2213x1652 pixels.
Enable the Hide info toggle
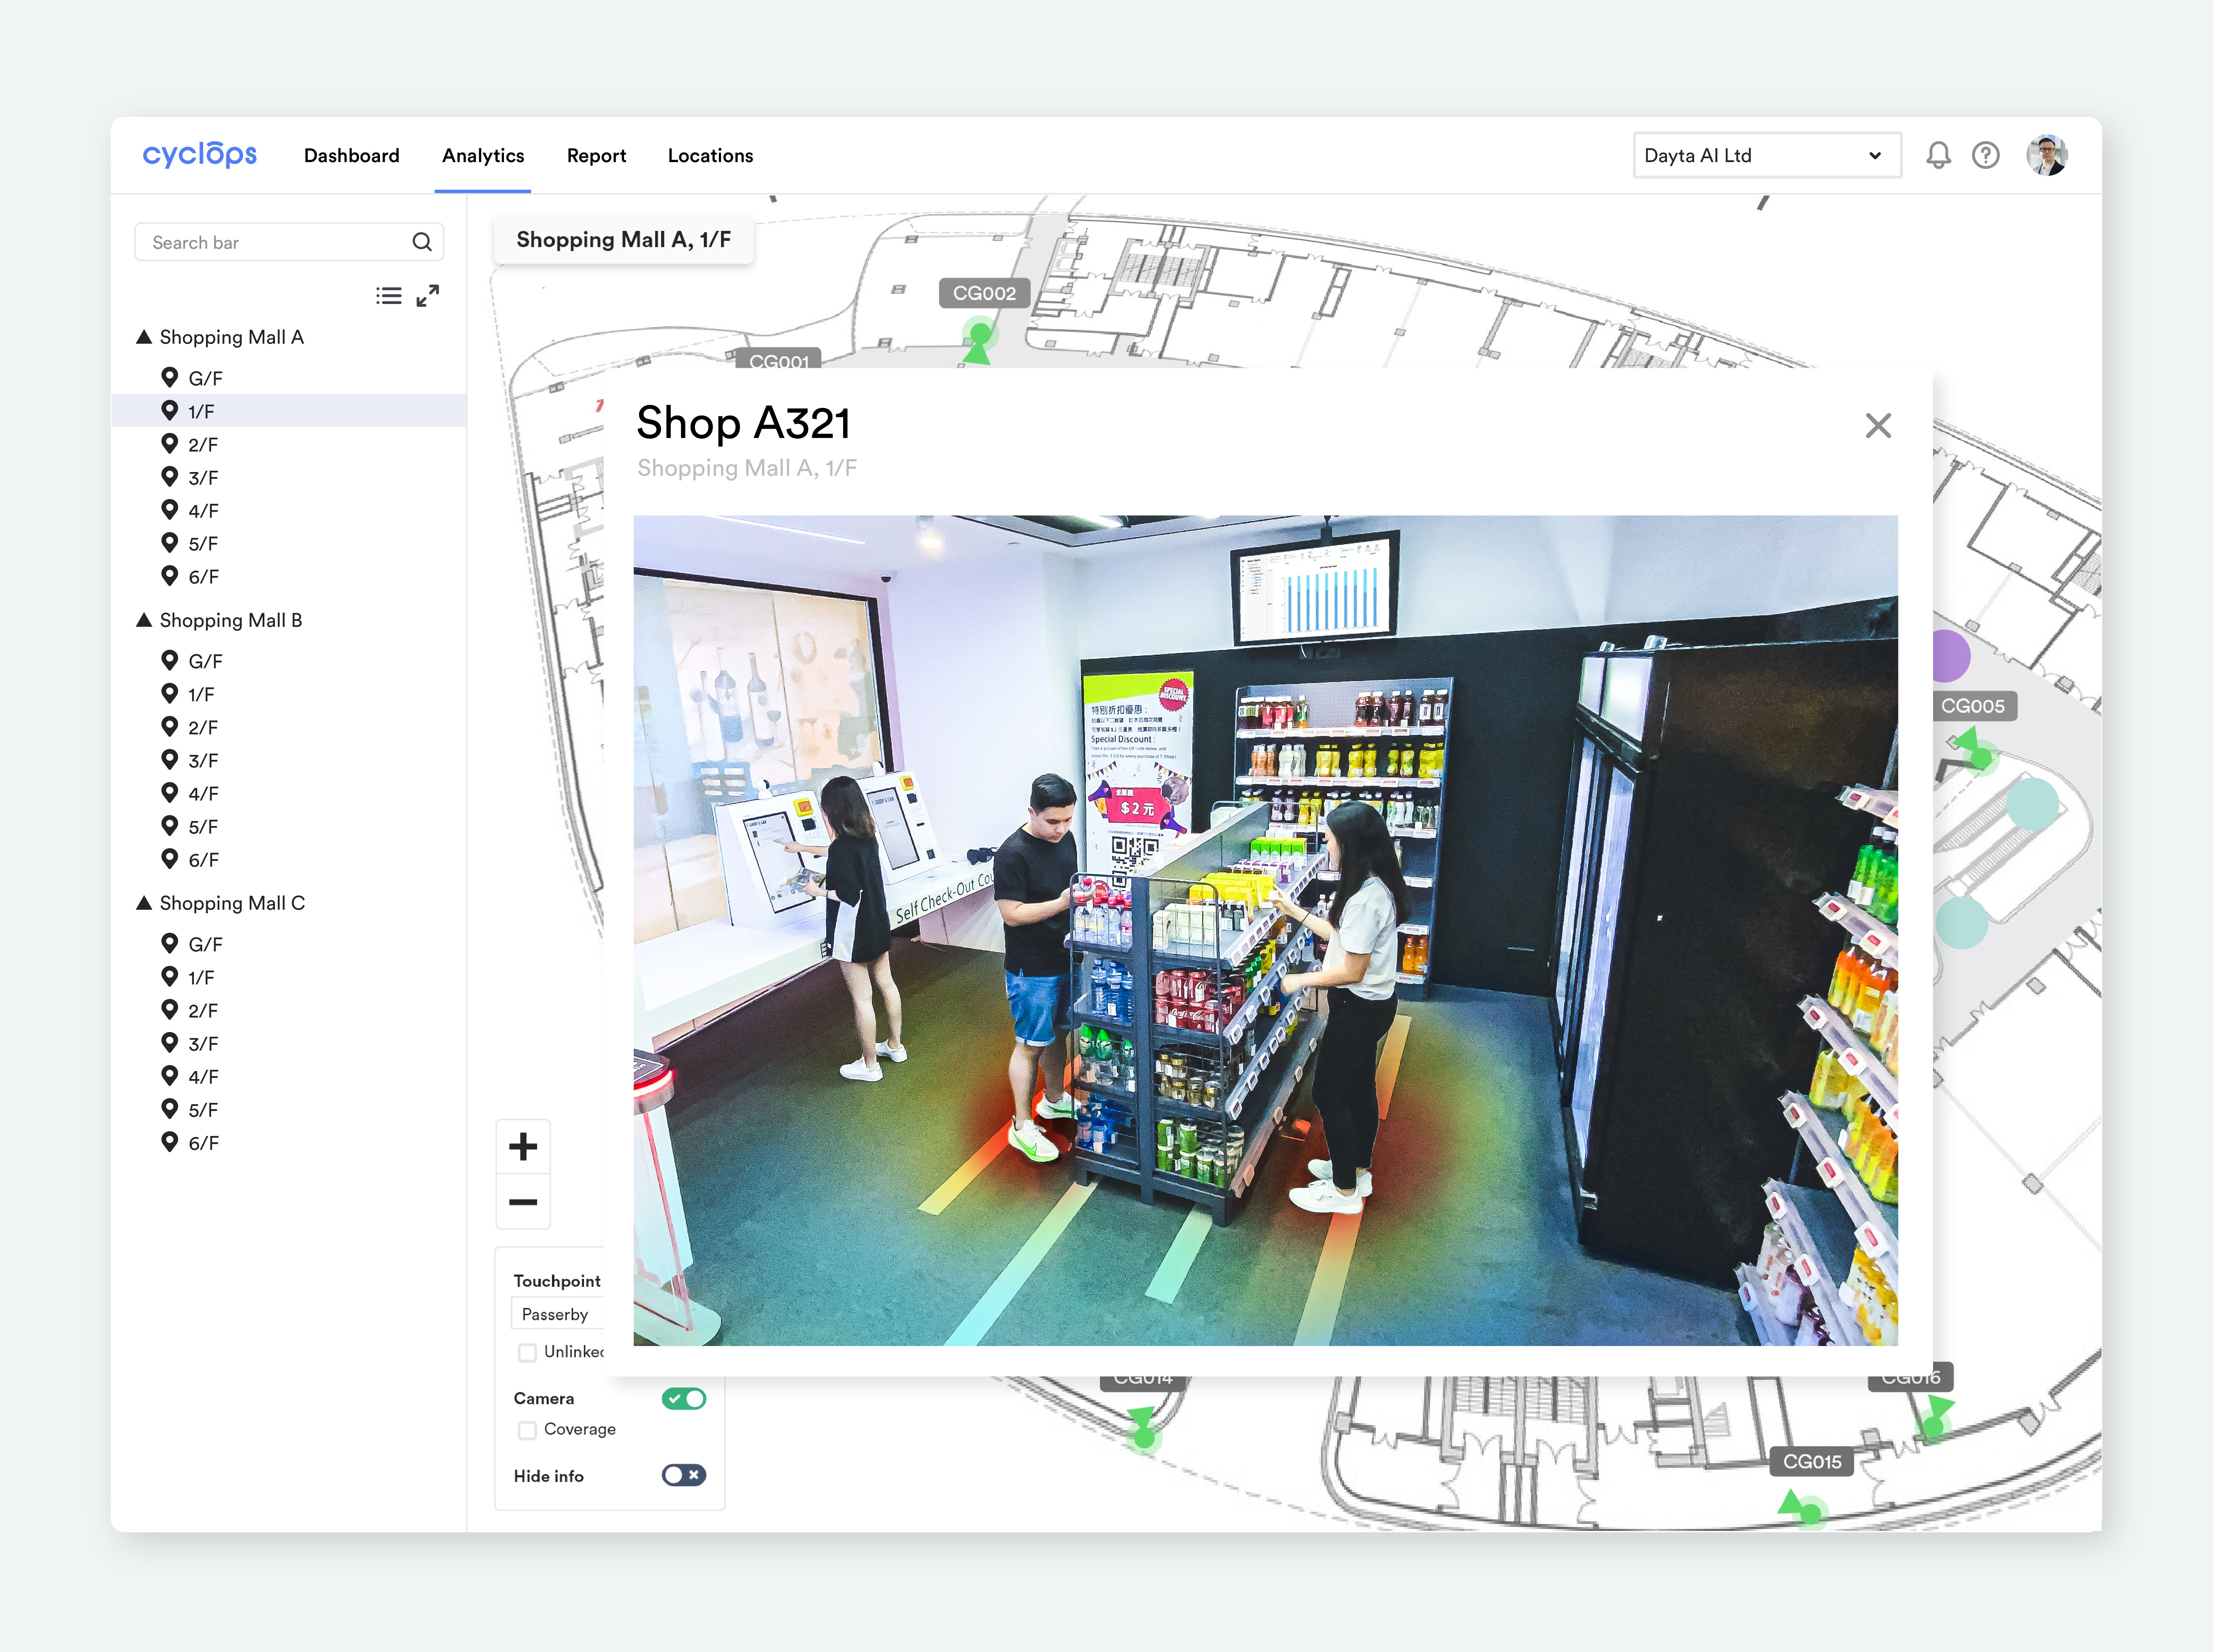tap(684, 1475)
